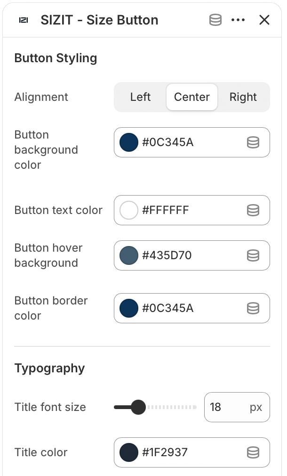Screen dimensions: 287x476
Task: Click dynamic source icon for button text color
Action: coord(253,210)
